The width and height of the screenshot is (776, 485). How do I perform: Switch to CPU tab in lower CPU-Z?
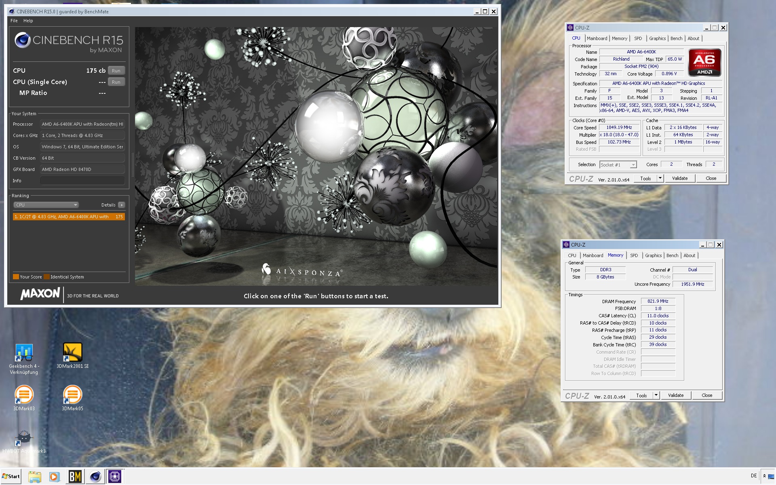point(572,255)
